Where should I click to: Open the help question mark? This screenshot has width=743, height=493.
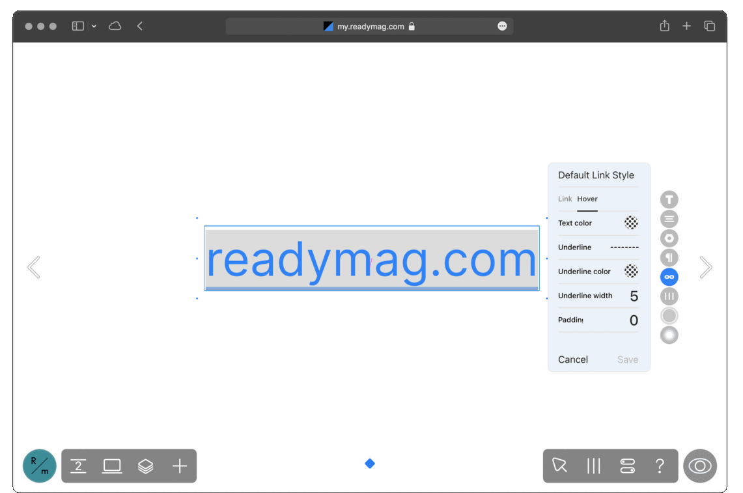[x=660, y=466]
